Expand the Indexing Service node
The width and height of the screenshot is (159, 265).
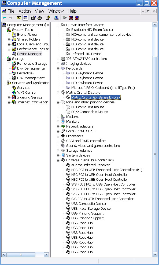(9, 97)
